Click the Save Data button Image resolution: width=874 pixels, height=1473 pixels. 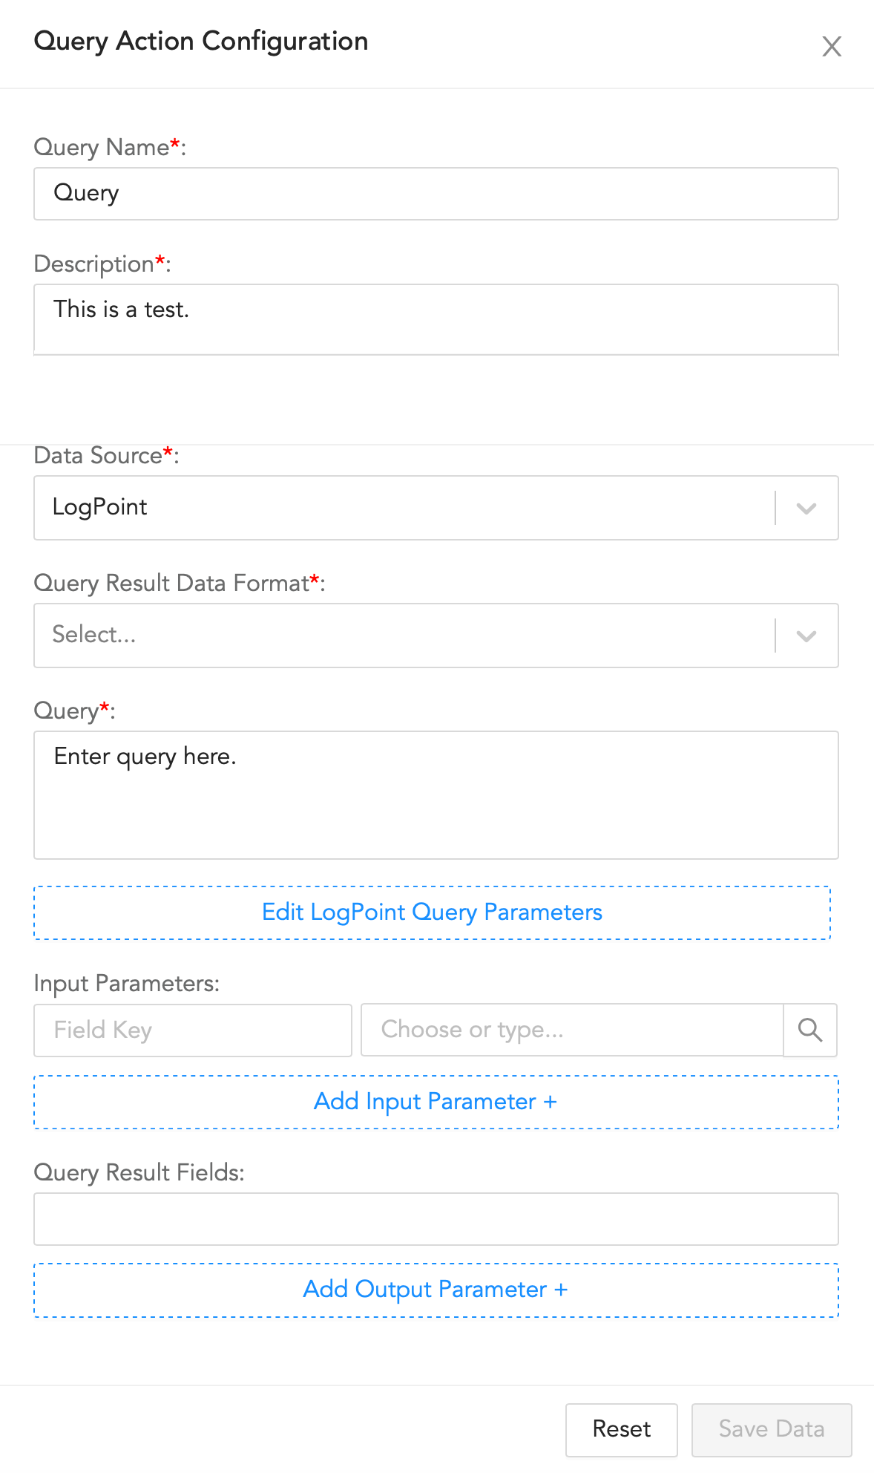pyautogui.click(x=772, y=1429)
